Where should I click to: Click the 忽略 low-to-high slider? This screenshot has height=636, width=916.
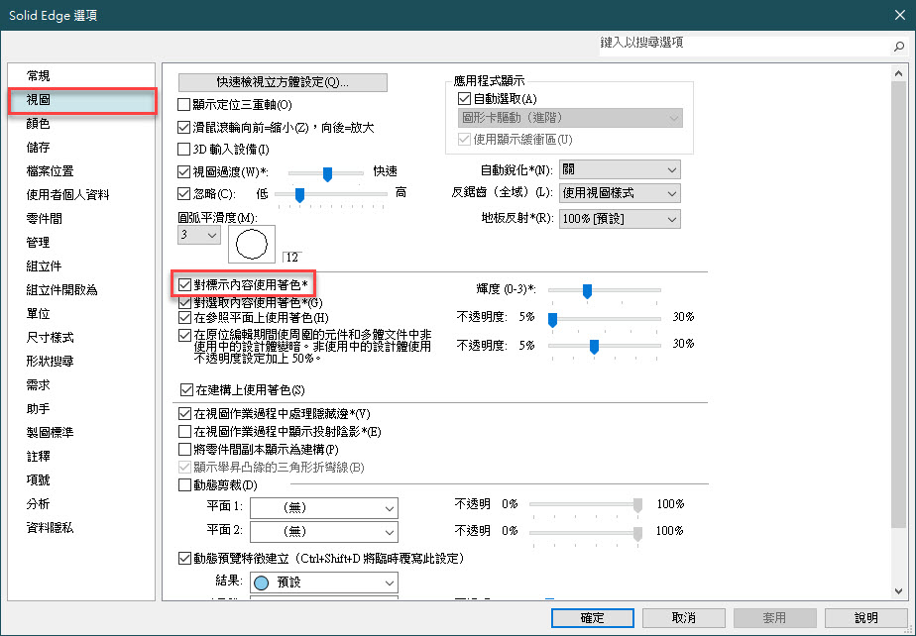pos(331,195)
